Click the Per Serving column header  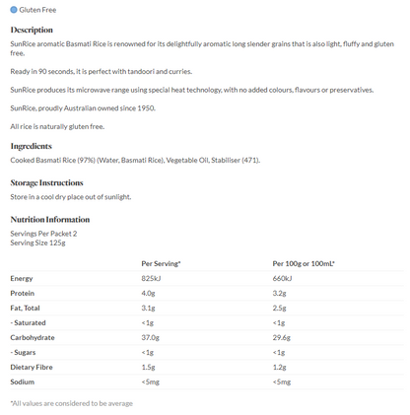[x=161, y=263]
